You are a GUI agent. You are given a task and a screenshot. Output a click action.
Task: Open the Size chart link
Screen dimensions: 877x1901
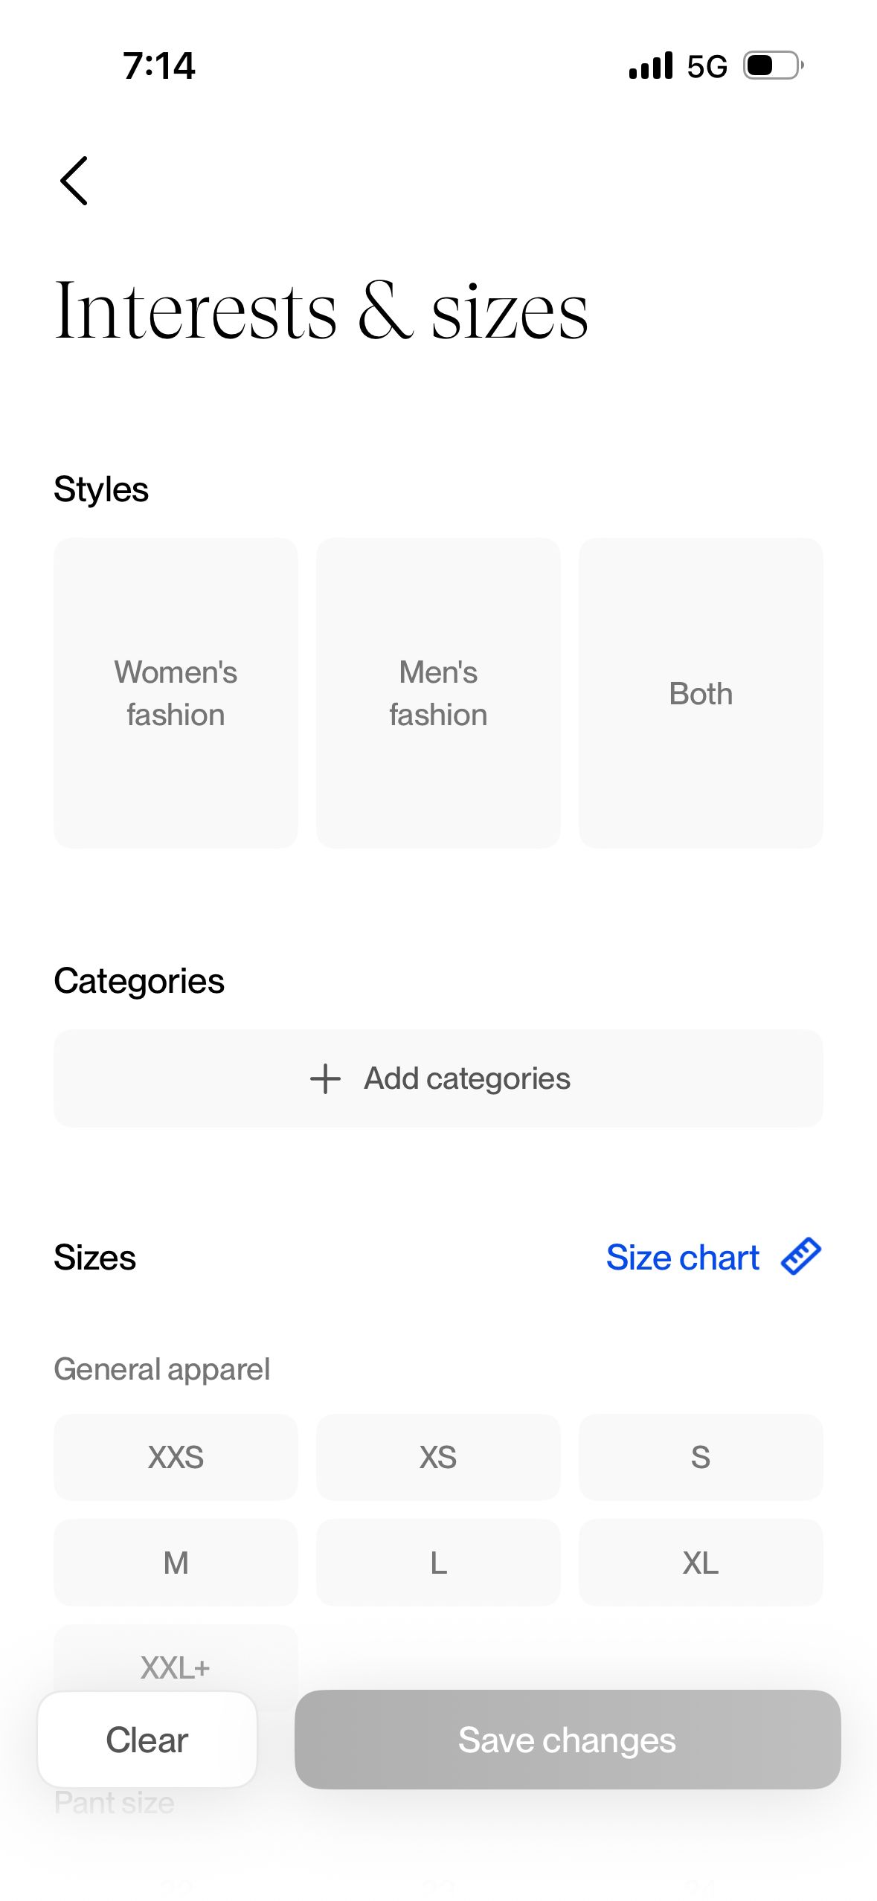coord(682,1258)
